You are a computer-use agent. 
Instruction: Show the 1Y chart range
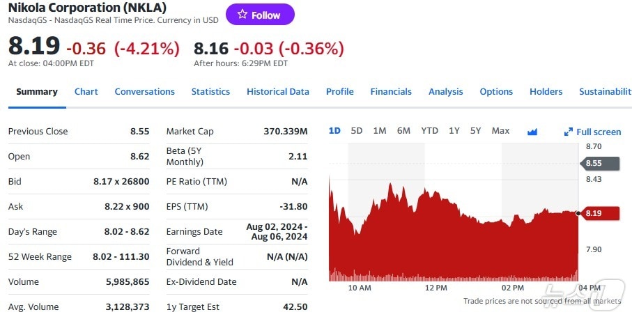454,131
